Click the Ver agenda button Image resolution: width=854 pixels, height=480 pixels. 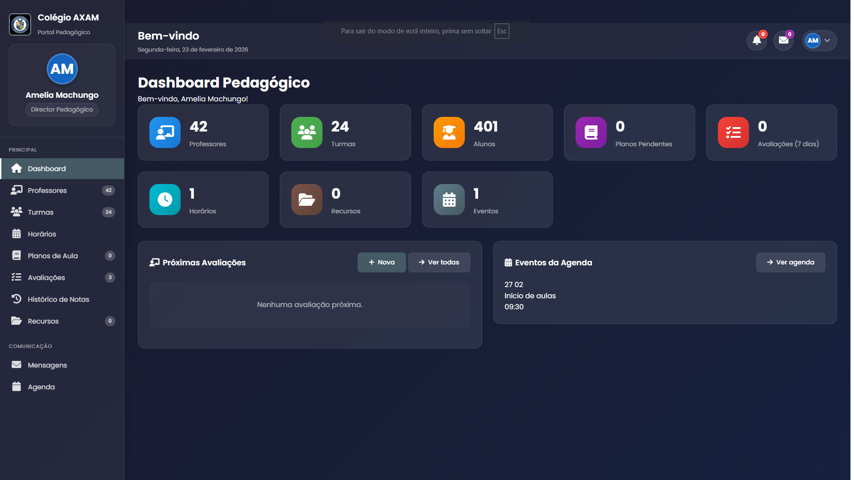click(790, 262)
